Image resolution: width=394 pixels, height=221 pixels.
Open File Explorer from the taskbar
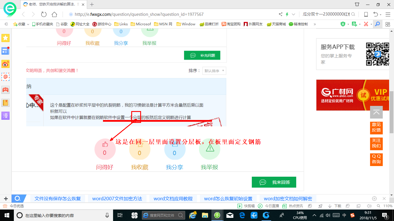point(205,215)
